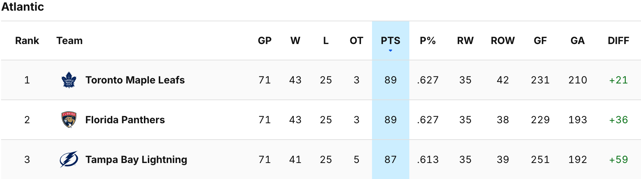
Task: Sort by GA goals against header
Action: pos(577,40)
